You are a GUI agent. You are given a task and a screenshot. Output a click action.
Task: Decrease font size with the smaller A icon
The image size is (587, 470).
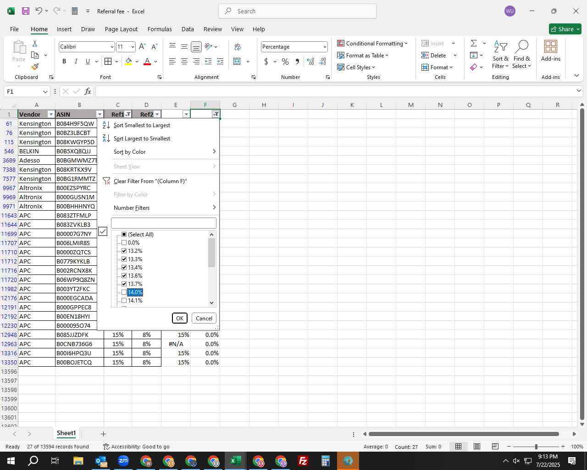click(154, 46)
